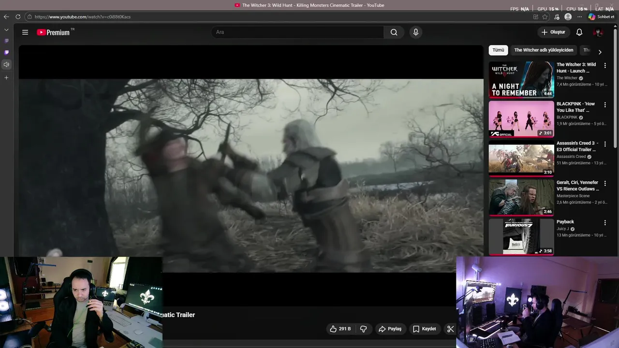This screenshot has height=348, width=619.
Task: Select 'The Witcher adlı yükleyiciden' chip
Action: 544,50
